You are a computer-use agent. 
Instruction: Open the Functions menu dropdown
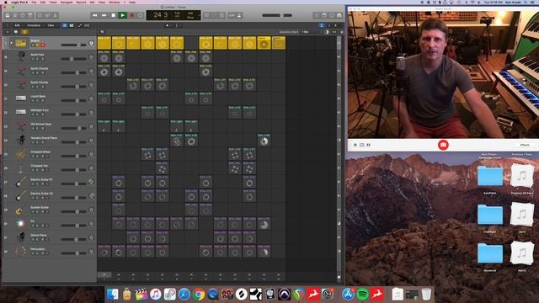click(x=35, y=25)
